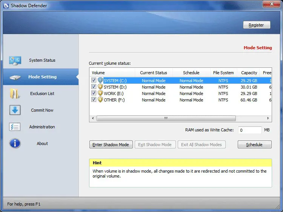Click the Exclusion List folder icon
Image resolution: width=283 pixels, height=212 pixels.
15,94
